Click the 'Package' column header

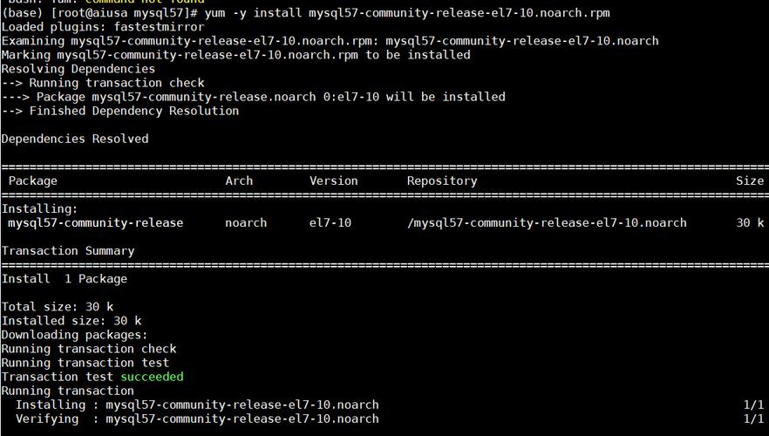[x=33, y=181]
